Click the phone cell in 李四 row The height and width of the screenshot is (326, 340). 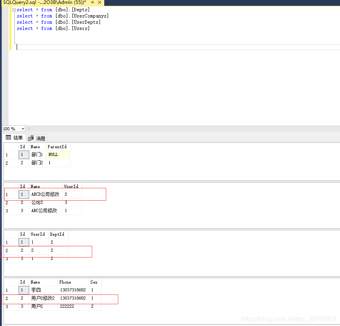[73, 290]
